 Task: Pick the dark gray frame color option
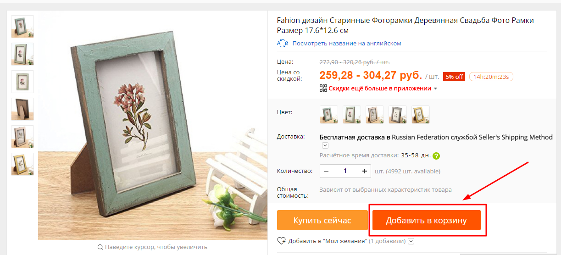pos(398,115)
